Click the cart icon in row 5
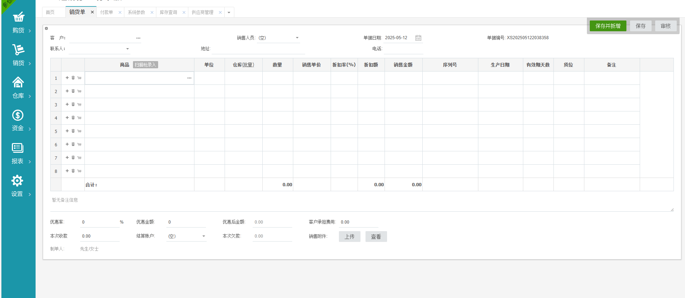Viewport: 685px width, 298px height. point(79,131)
